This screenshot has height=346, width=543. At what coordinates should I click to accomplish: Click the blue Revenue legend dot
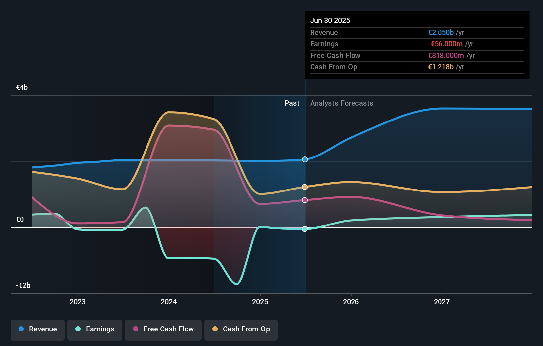[x=21, y=329]
